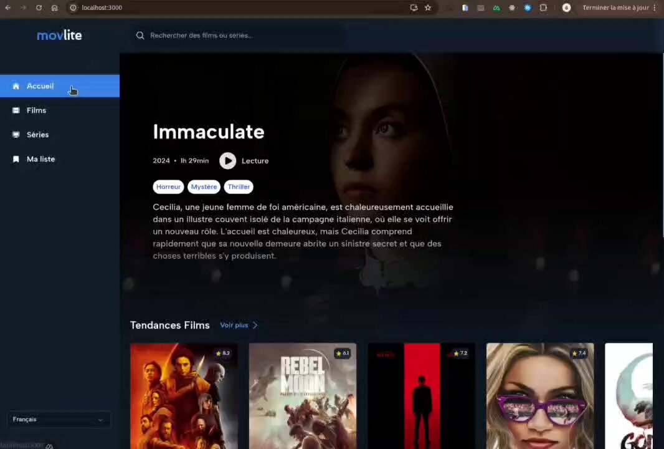The width and height of the screenshot is (664, 449).
Task: Click the film icon beside Films
Action: point(16,110)
